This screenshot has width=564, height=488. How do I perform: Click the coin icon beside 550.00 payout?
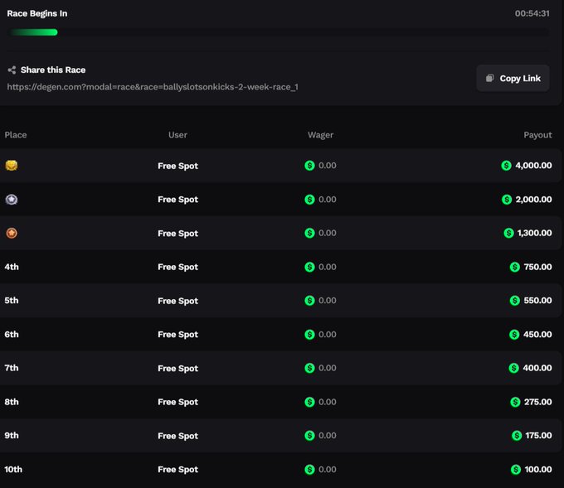point(515,301)
